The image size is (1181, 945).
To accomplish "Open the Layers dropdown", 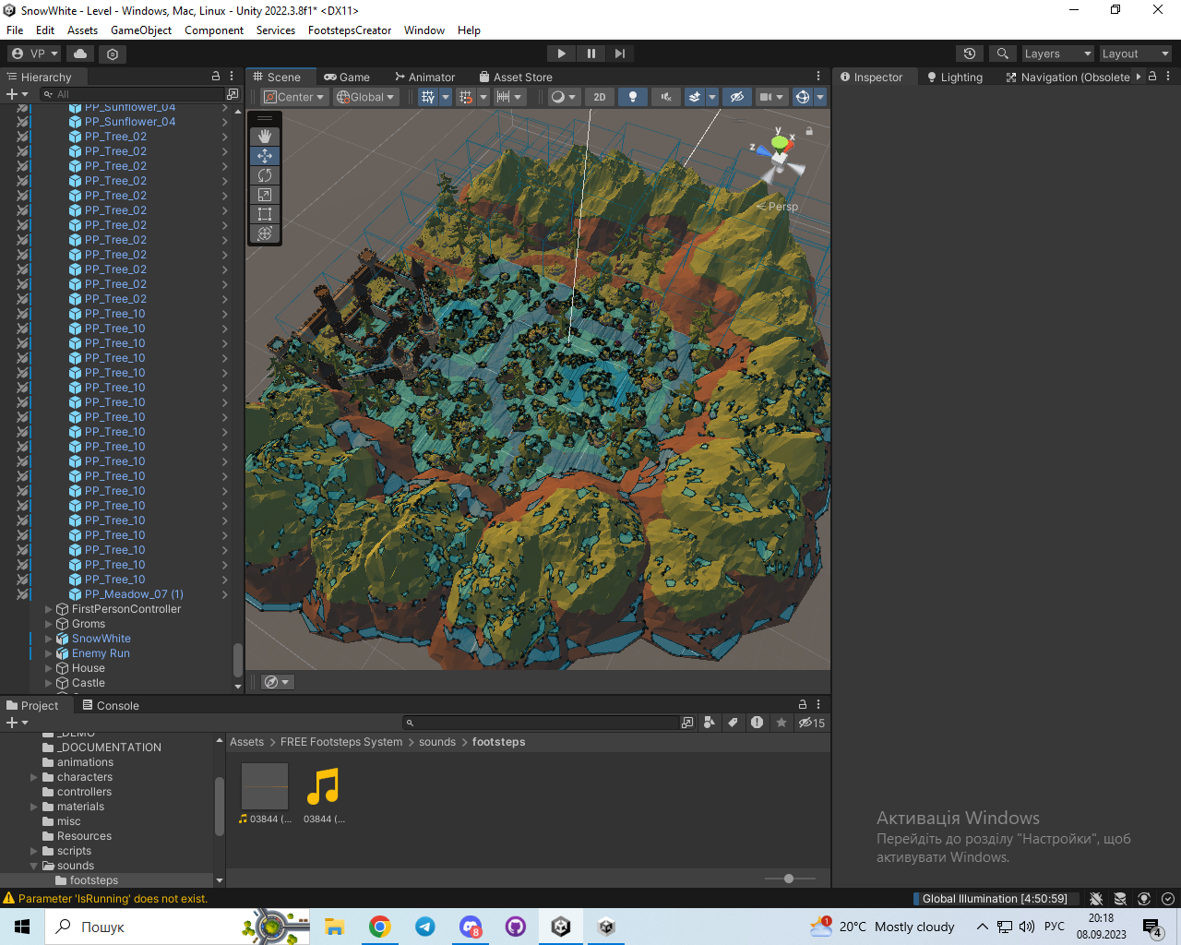I will 1057,54.
